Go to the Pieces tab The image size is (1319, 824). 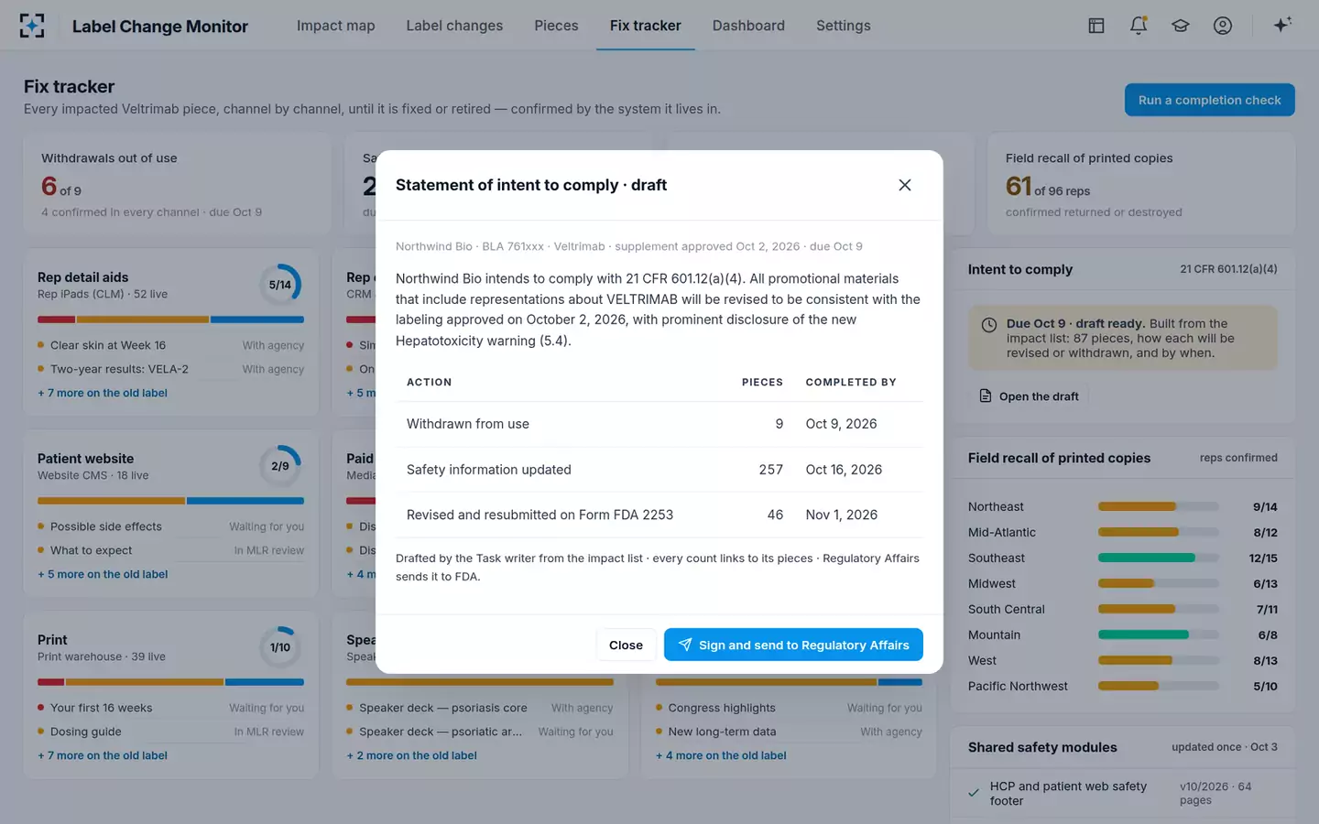click(x=556, y=26)
